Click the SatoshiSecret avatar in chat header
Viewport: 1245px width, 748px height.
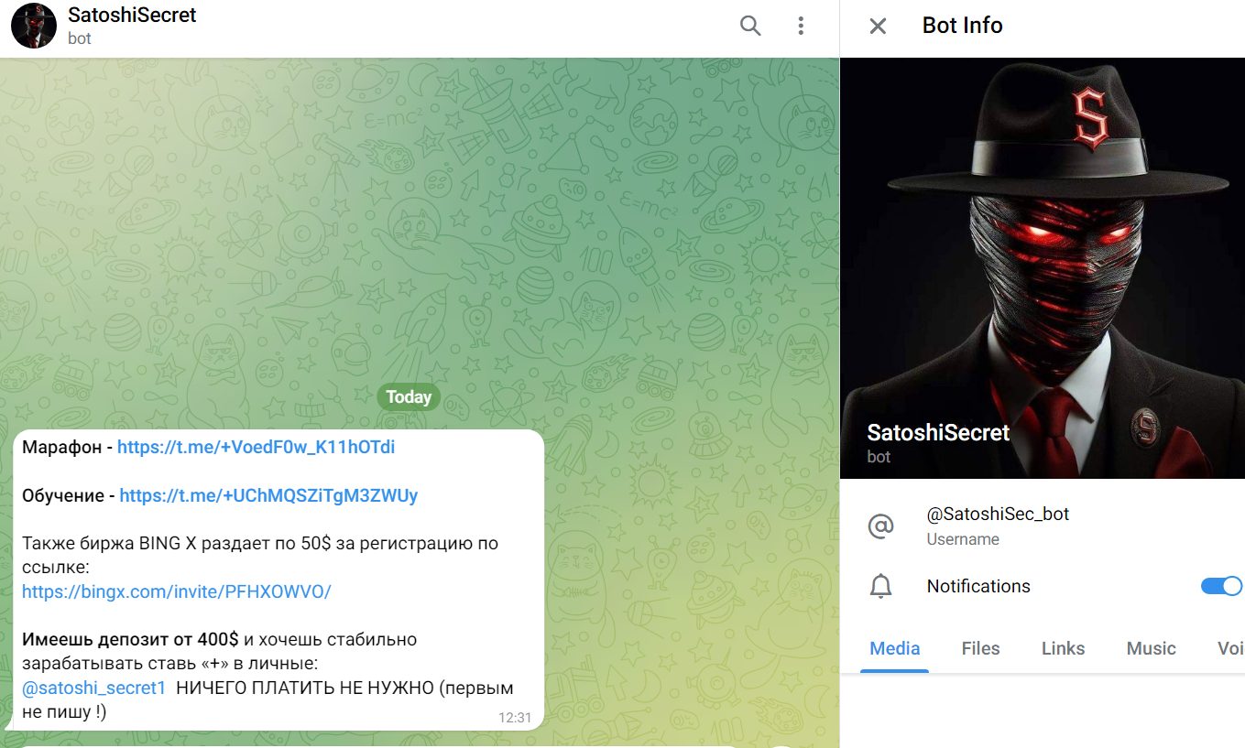pos(34,26)
